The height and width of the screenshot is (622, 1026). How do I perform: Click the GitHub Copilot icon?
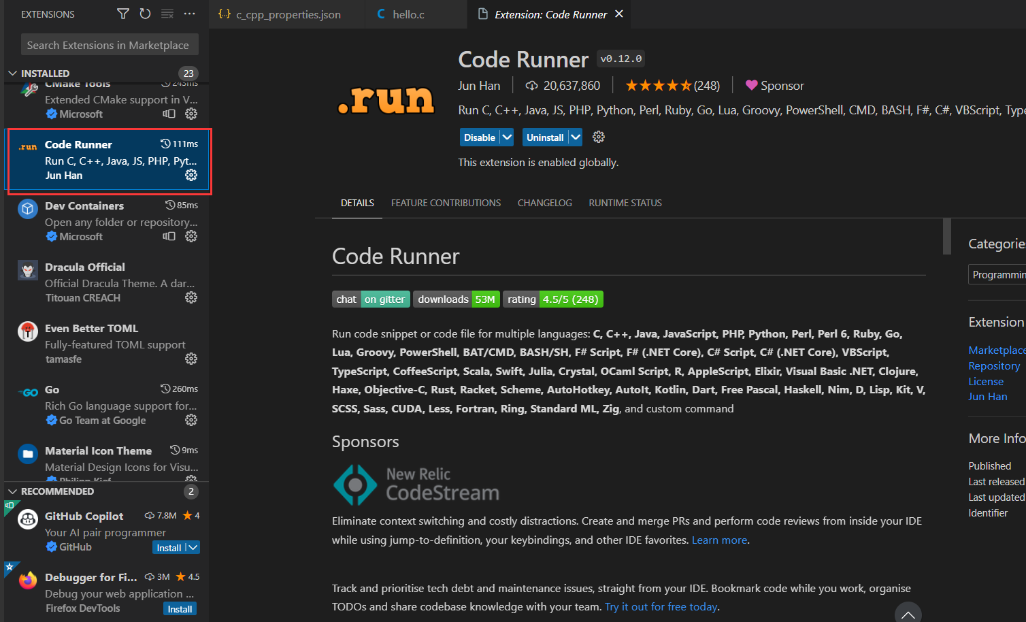28,519
